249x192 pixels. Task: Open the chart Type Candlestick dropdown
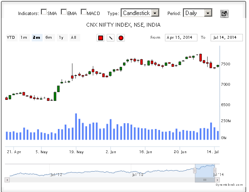(x=140, y=13)
